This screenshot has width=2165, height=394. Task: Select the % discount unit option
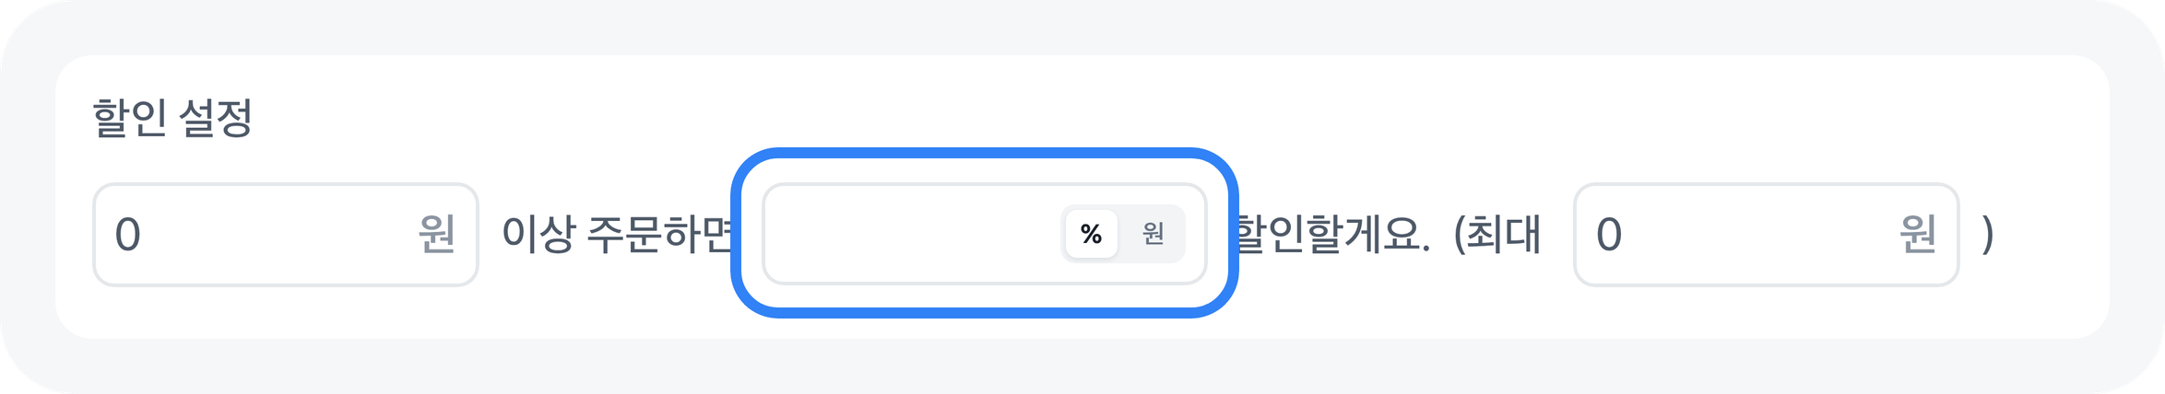coord(1091,234)
